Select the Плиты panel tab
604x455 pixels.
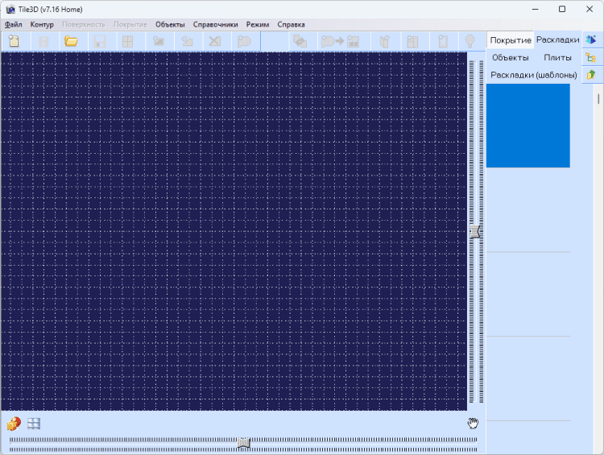pos(557,57)
